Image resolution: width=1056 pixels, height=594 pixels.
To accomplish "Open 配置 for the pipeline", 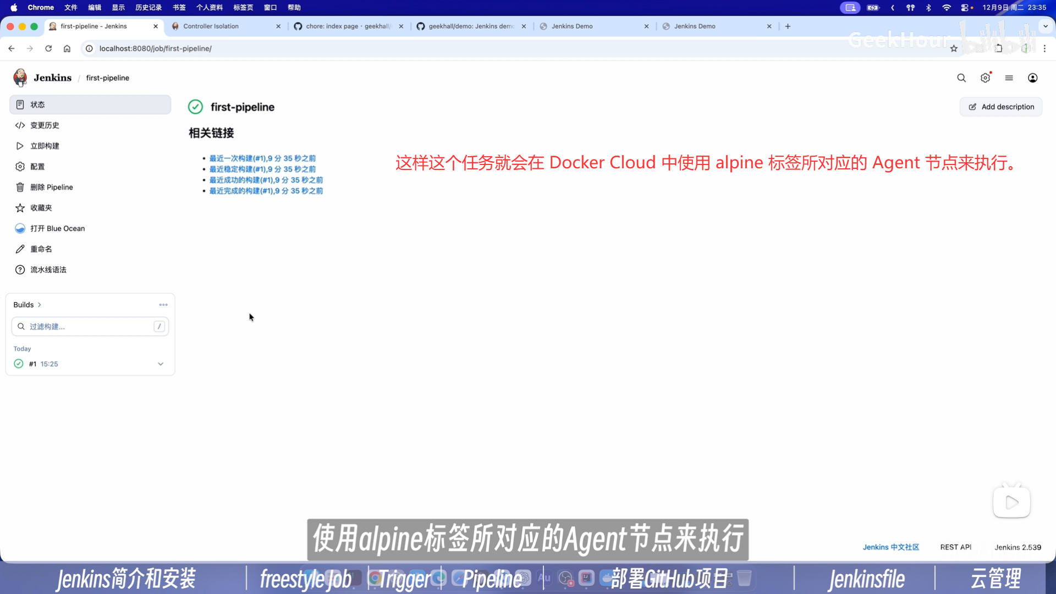I will (37, 167).
